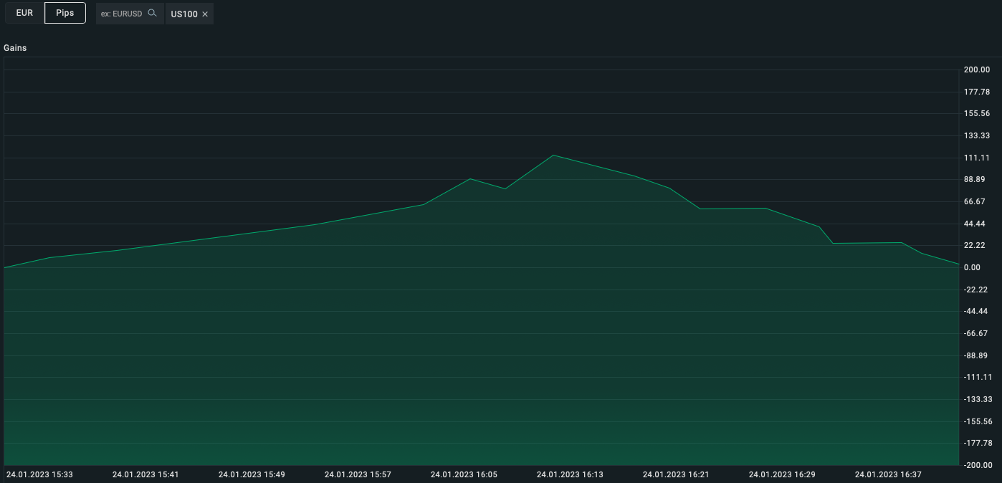
Task: Click the magnifier search icon
Action: (x=152, y=13)
